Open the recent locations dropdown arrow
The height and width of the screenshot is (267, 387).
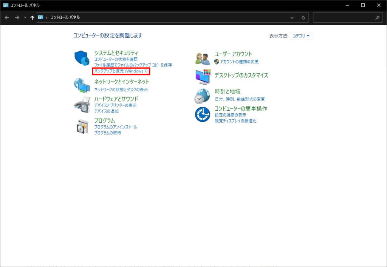pos(25,17)
